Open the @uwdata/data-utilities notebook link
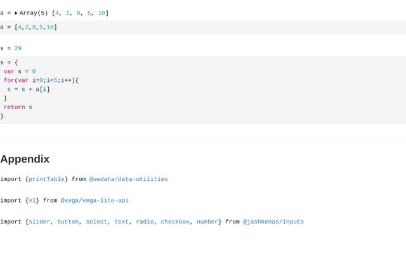The height and width of the screenshot is (254, 406). point(128,180)
